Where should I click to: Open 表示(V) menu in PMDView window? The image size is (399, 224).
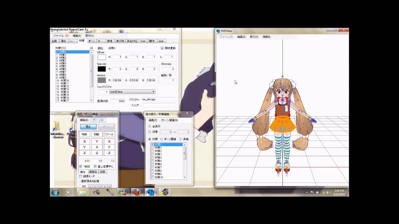pos(254,37)
